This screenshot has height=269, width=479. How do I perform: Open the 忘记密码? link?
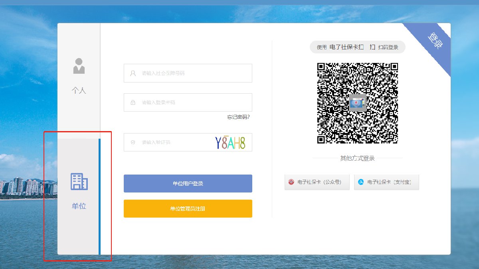click(x=239, y=117)
